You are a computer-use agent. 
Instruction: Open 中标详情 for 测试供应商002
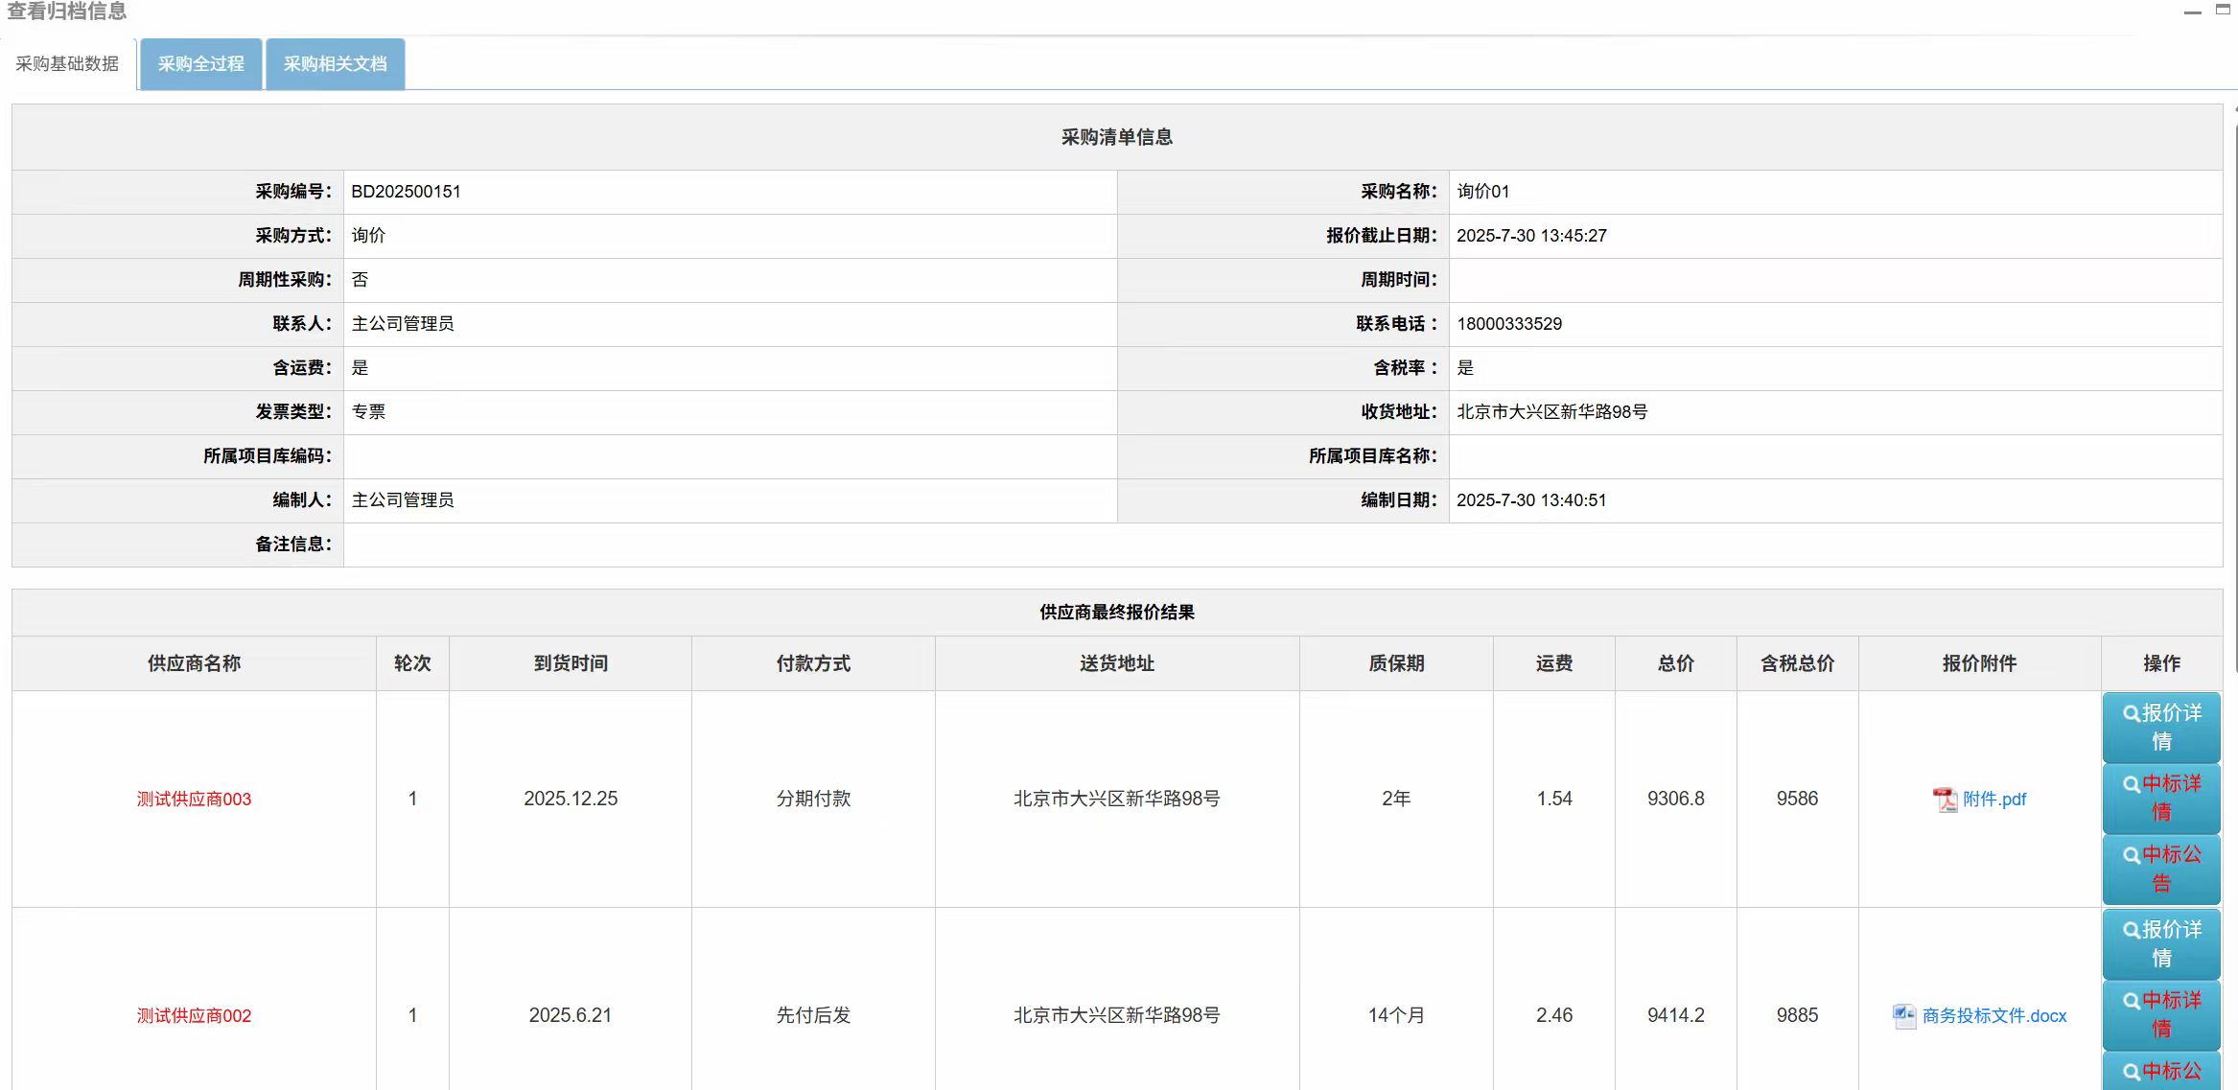pyautogui.click(x=2161, y=1014)
